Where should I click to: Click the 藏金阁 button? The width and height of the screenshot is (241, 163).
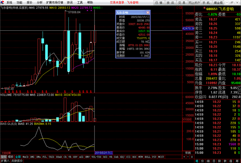(x=218, y=3)
